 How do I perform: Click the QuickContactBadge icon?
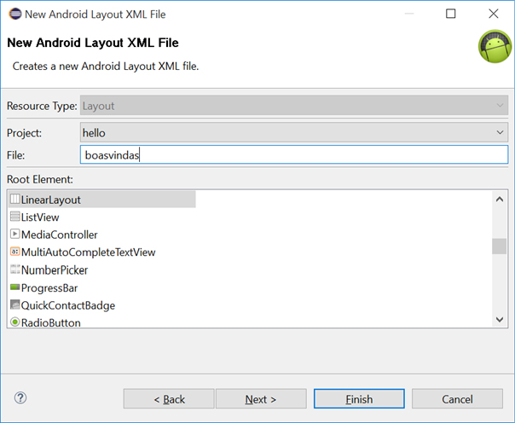click(x=14, y=305)
